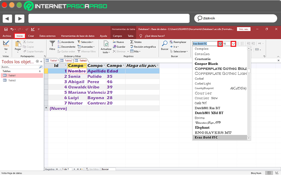Click the Filtro funnel icon

point(52,43)
